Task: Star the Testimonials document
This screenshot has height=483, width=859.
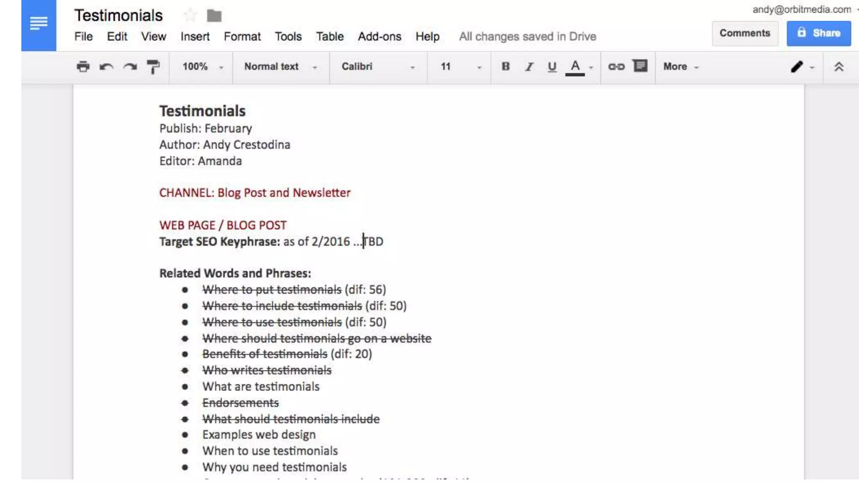Action: [x=190, y=16]
